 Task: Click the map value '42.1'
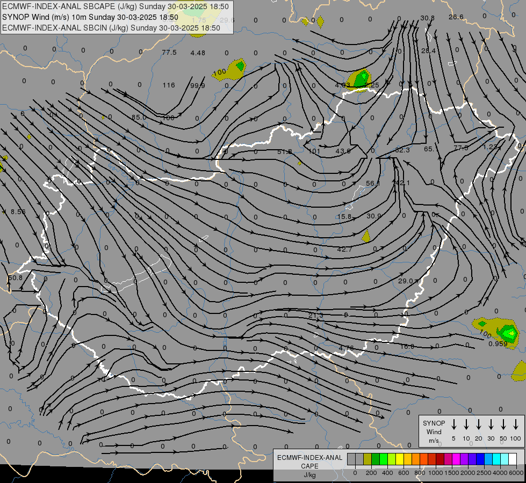[402, 182]
